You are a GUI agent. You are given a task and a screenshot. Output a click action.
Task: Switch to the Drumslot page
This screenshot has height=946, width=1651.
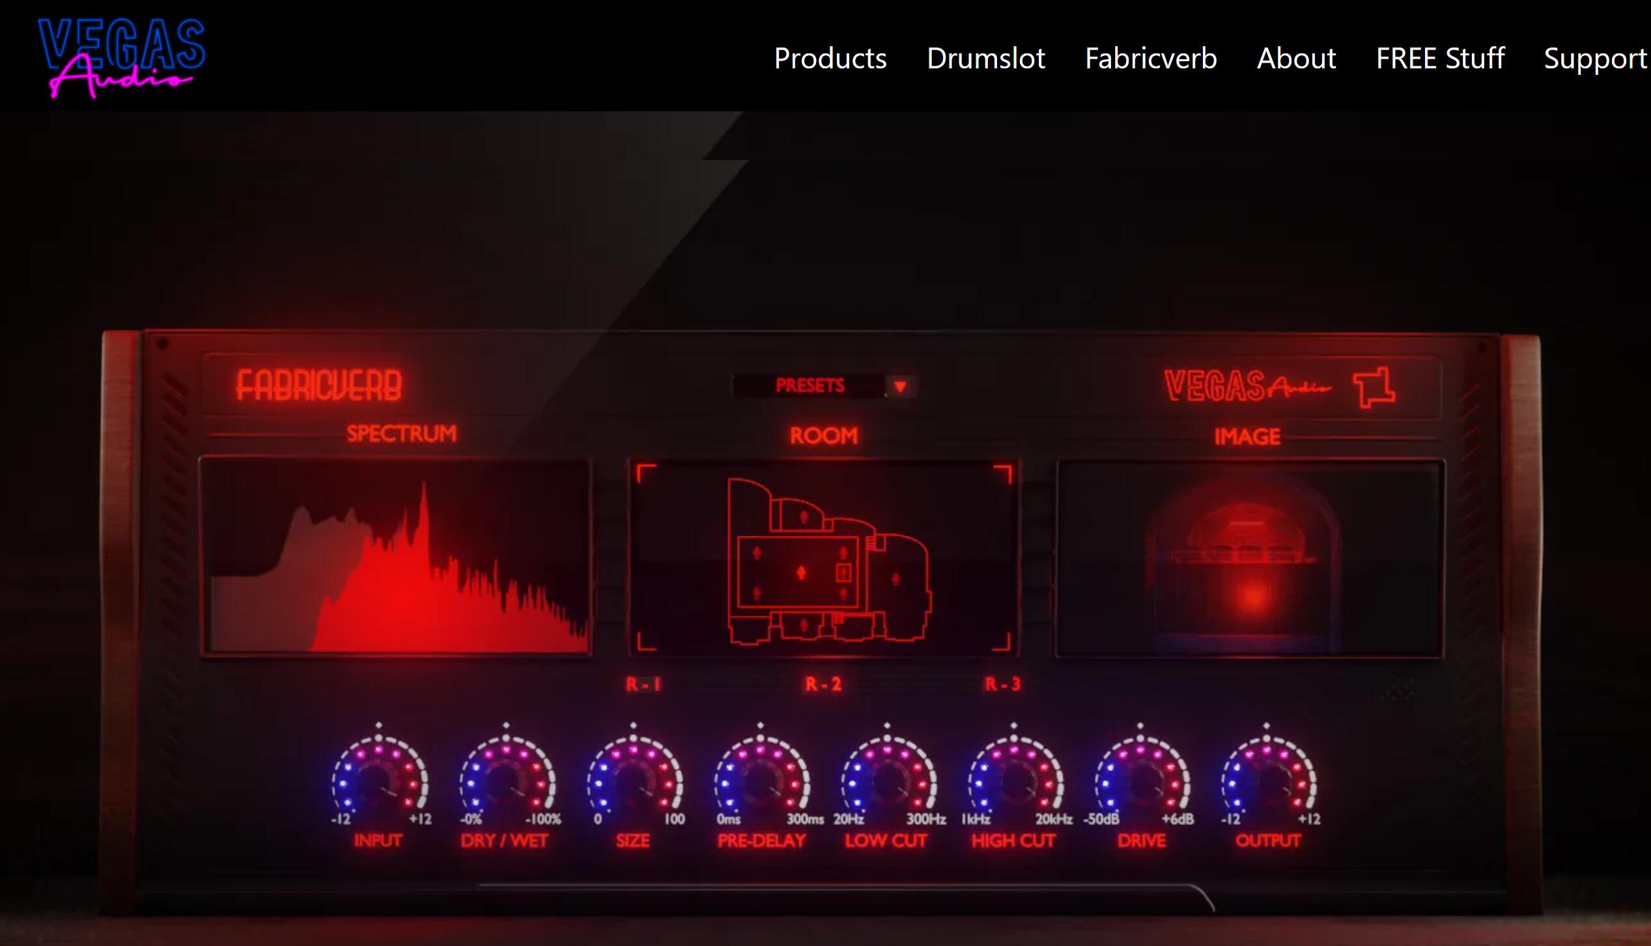pos(985,59)
